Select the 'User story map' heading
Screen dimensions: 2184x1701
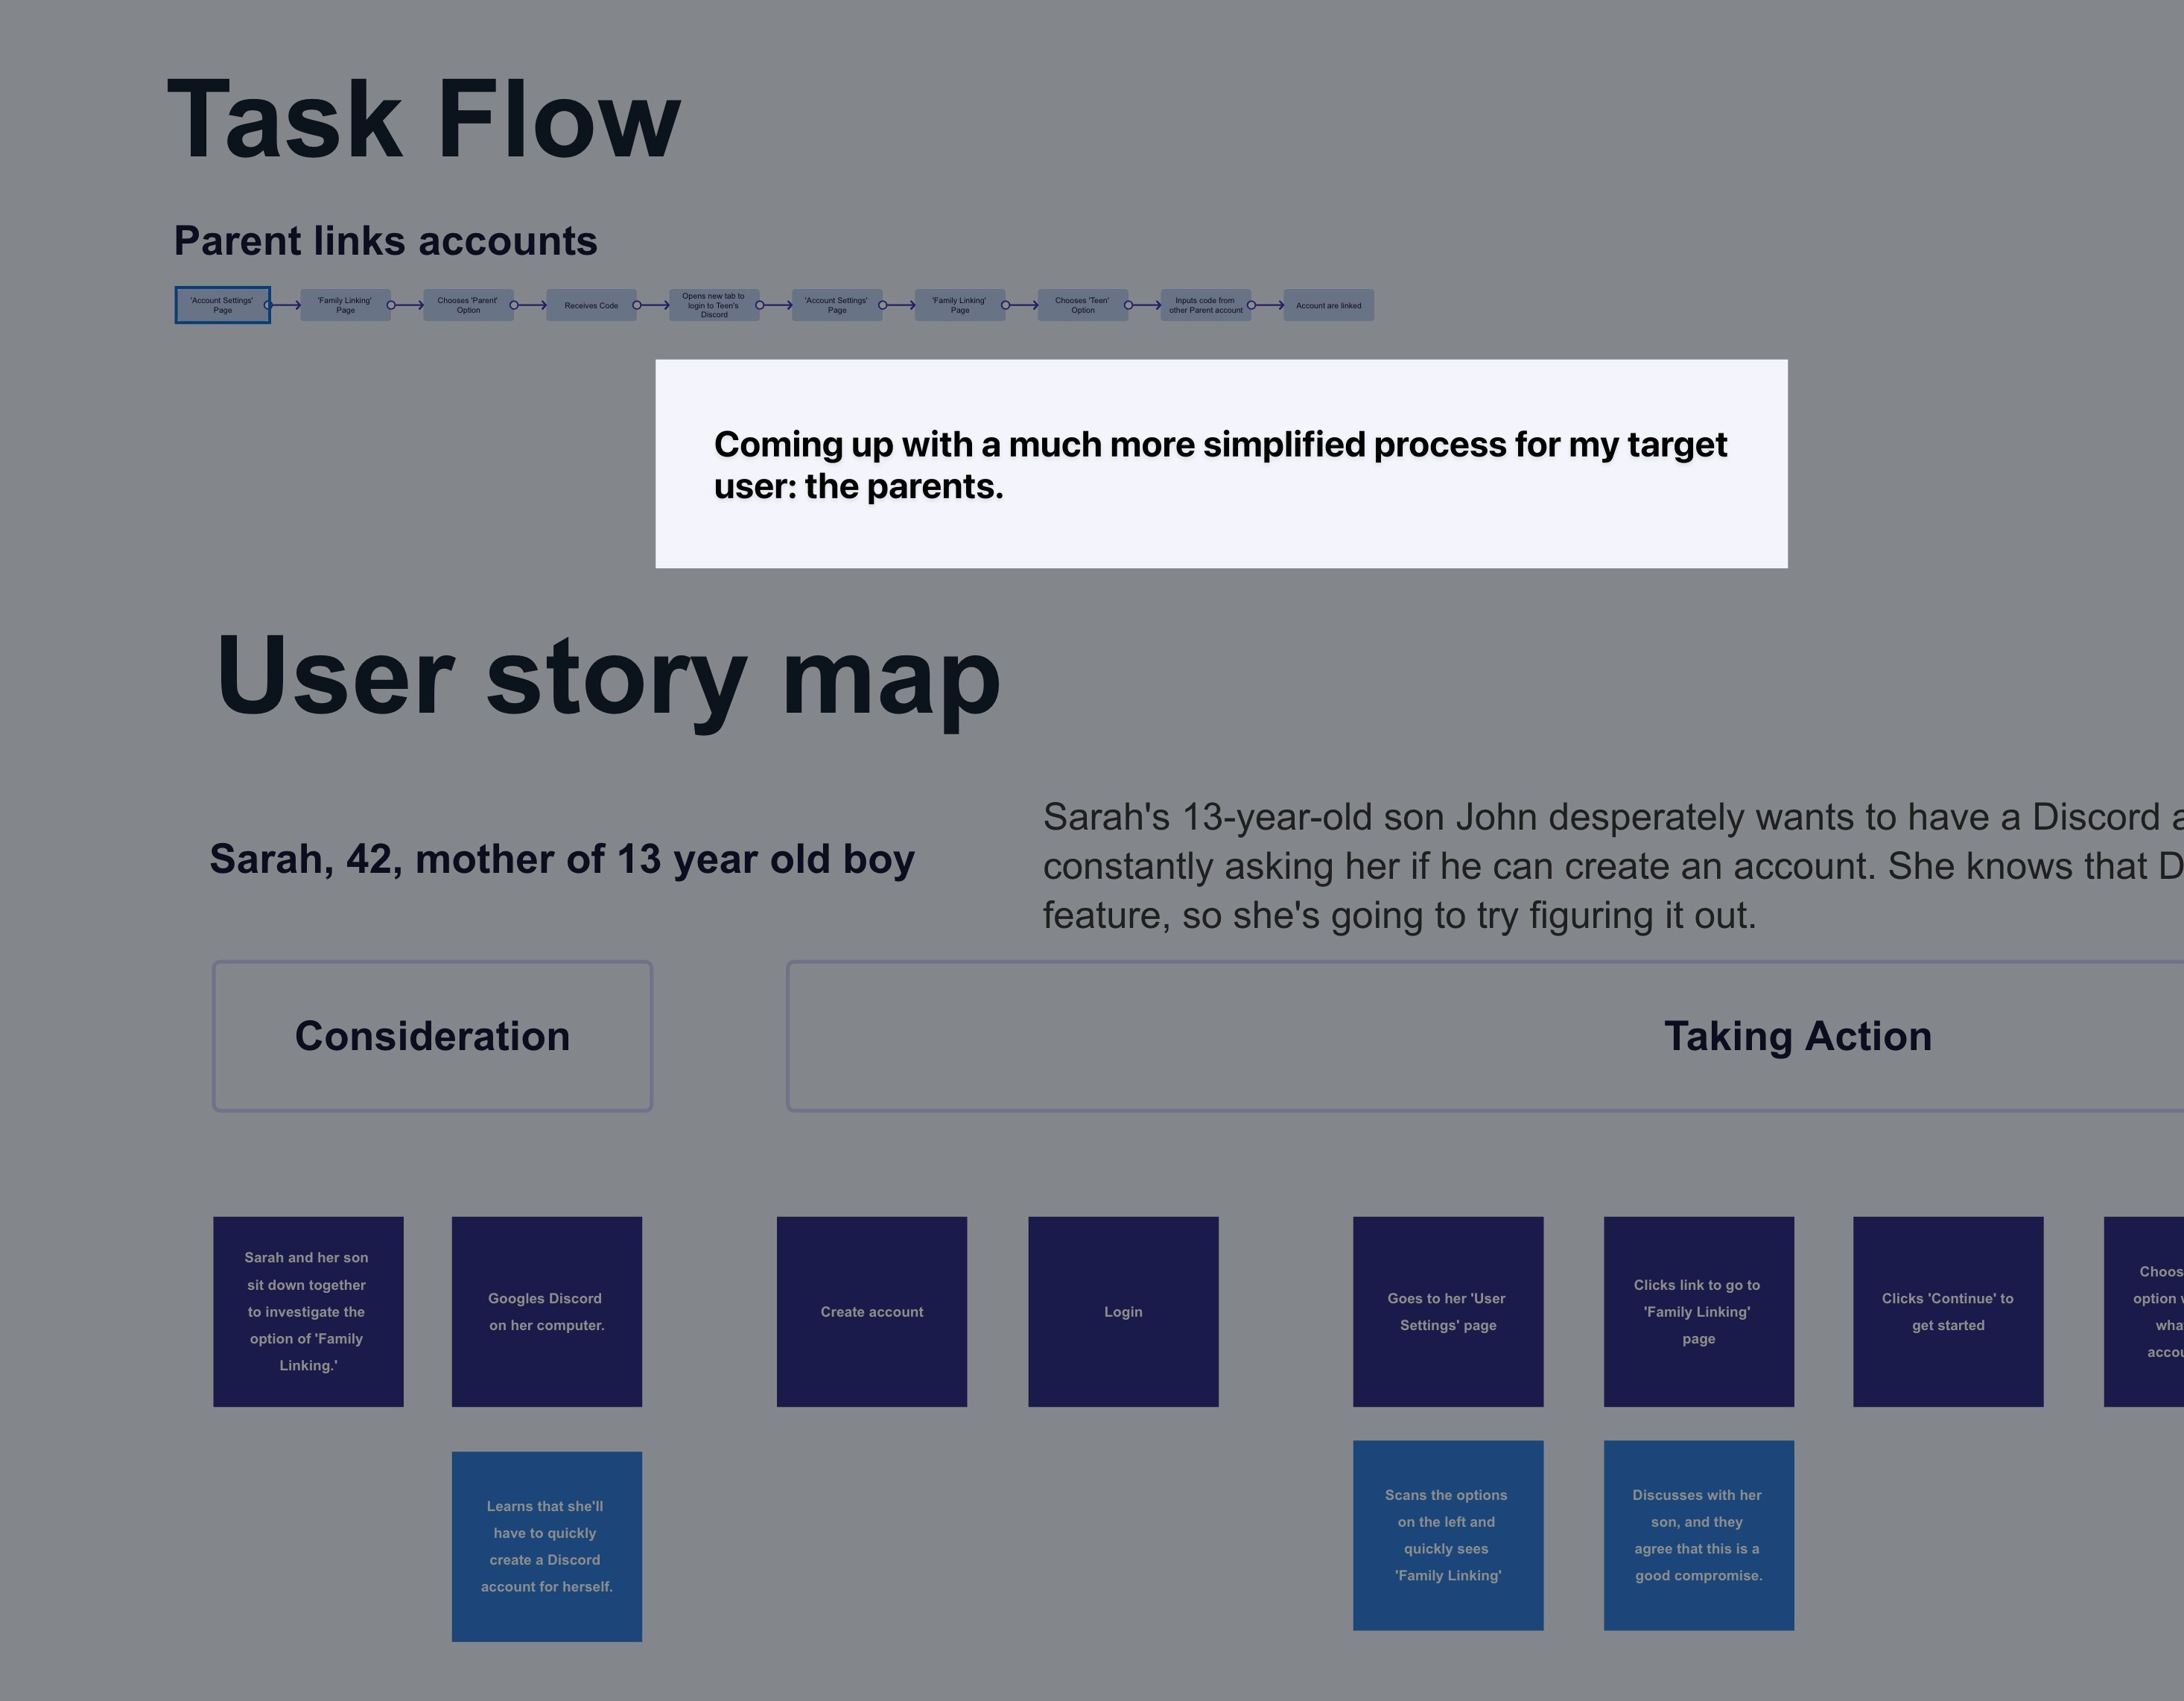coord(607,677)
